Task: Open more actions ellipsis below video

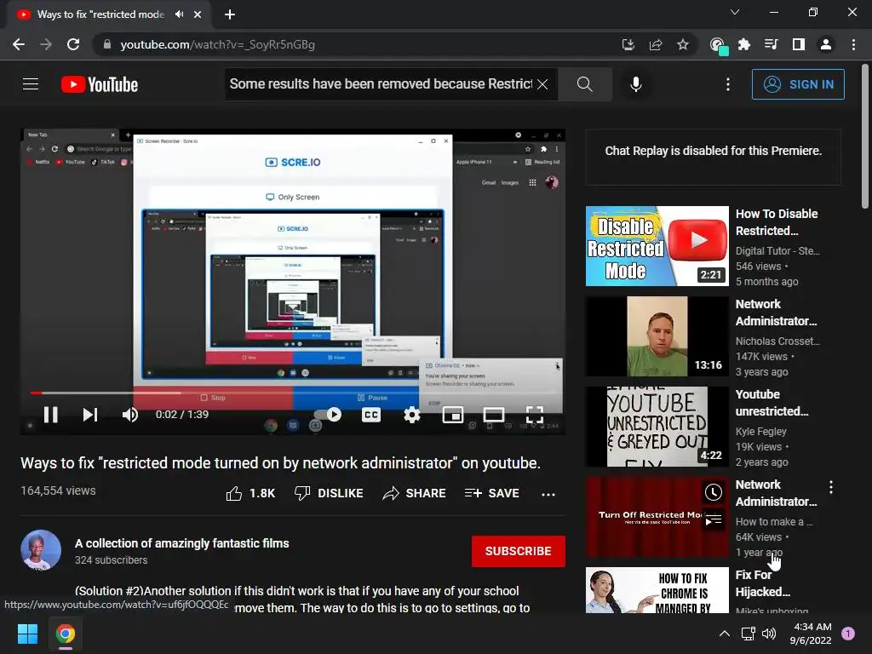Action: 548,494
